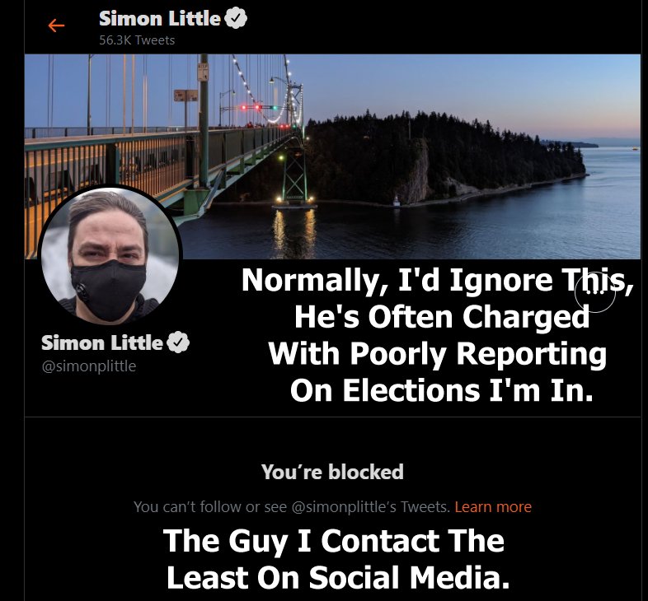Click the 56.3K Tweets count

click(x=137, y=40)
